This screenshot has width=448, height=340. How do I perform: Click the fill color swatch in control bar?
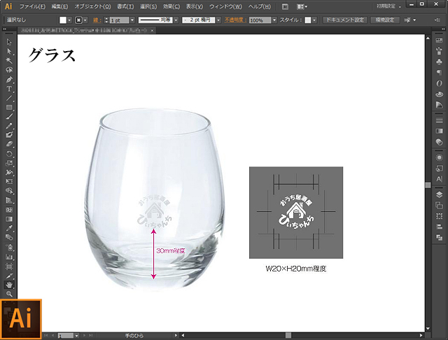point(64,20)
